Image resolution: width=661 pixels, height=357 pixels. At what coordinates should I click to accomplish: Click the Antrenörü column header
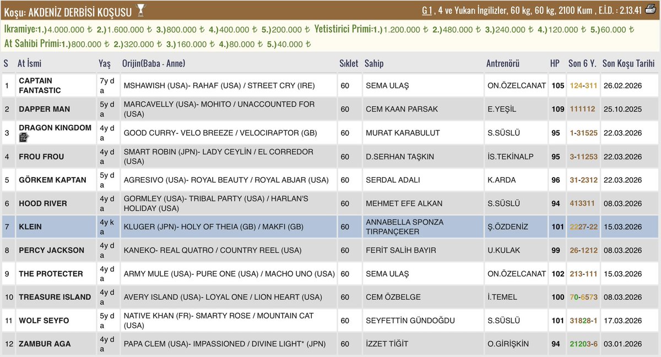click(503, 63)
